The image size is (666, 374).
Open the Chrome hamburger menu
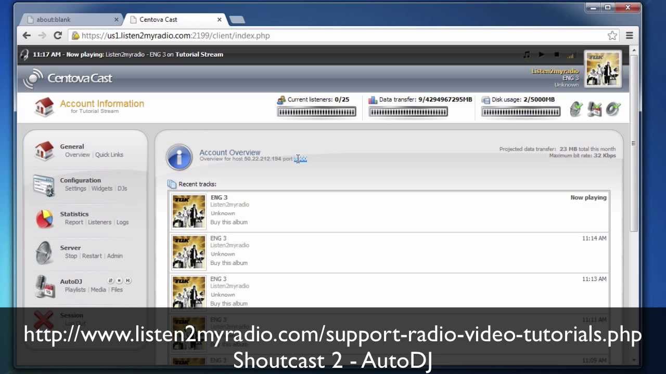(x=630, y=36)
